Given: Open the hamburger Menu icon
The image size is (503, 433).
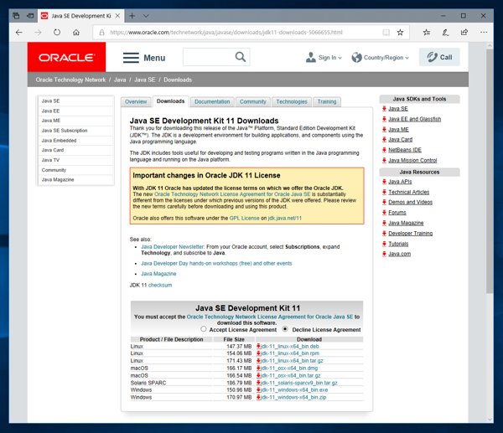Looking at the screenshot, I should click(x=131, y=58).
